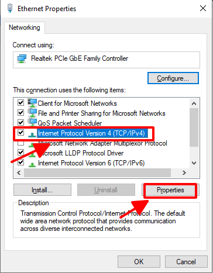Close the Ethernet Properties dialog
Viewport: 213px width, 273px height.
(203, 8)
